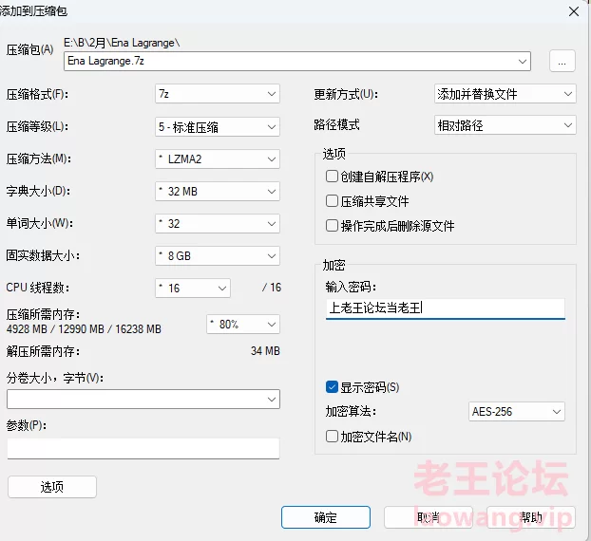Screen dimensions: 591x541
Task: Click the parameters (参数) text field
Action: click(143, 448)
